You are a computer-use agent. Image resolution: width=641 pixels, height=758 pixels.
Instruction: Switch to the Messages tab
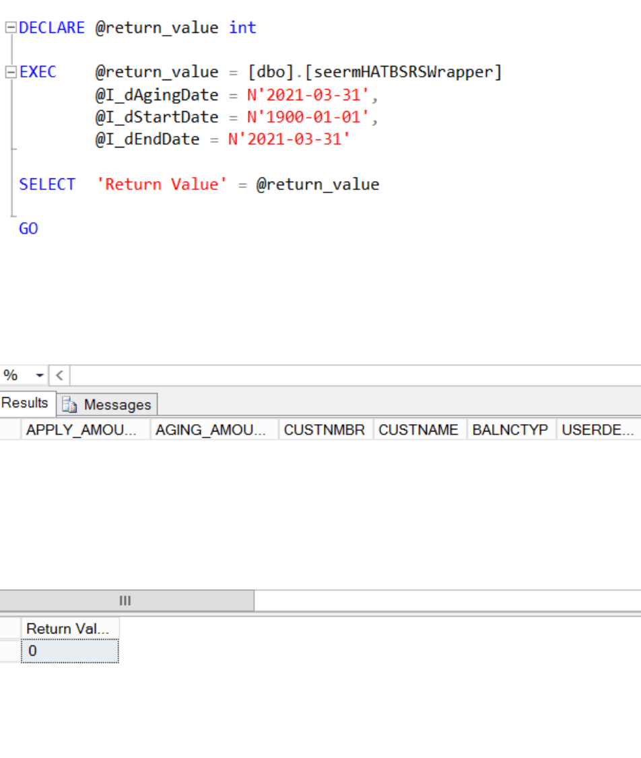click(107, 405)
